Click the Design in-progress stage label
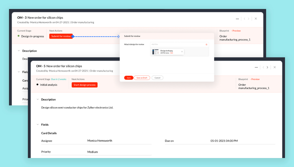The image size is (294, 167). click(33, 36)
